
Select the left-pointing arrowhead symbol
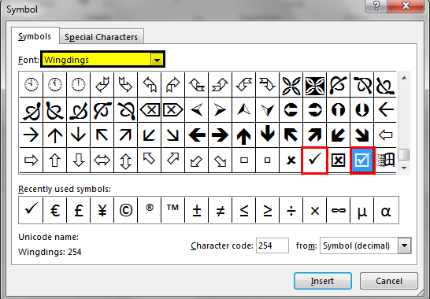click(197, 110)
